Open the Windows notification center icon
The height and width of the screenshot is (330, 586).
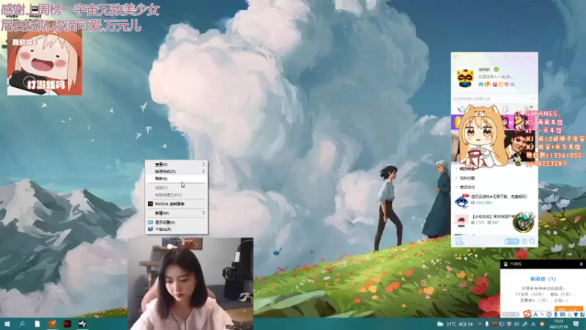(x=576, y=323)
